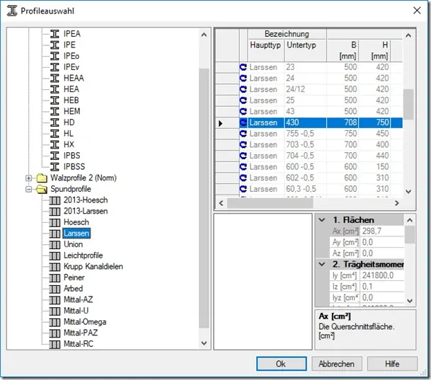
Task: Click the sheet pile icon beside Arbed
Action: pos(54,289)
